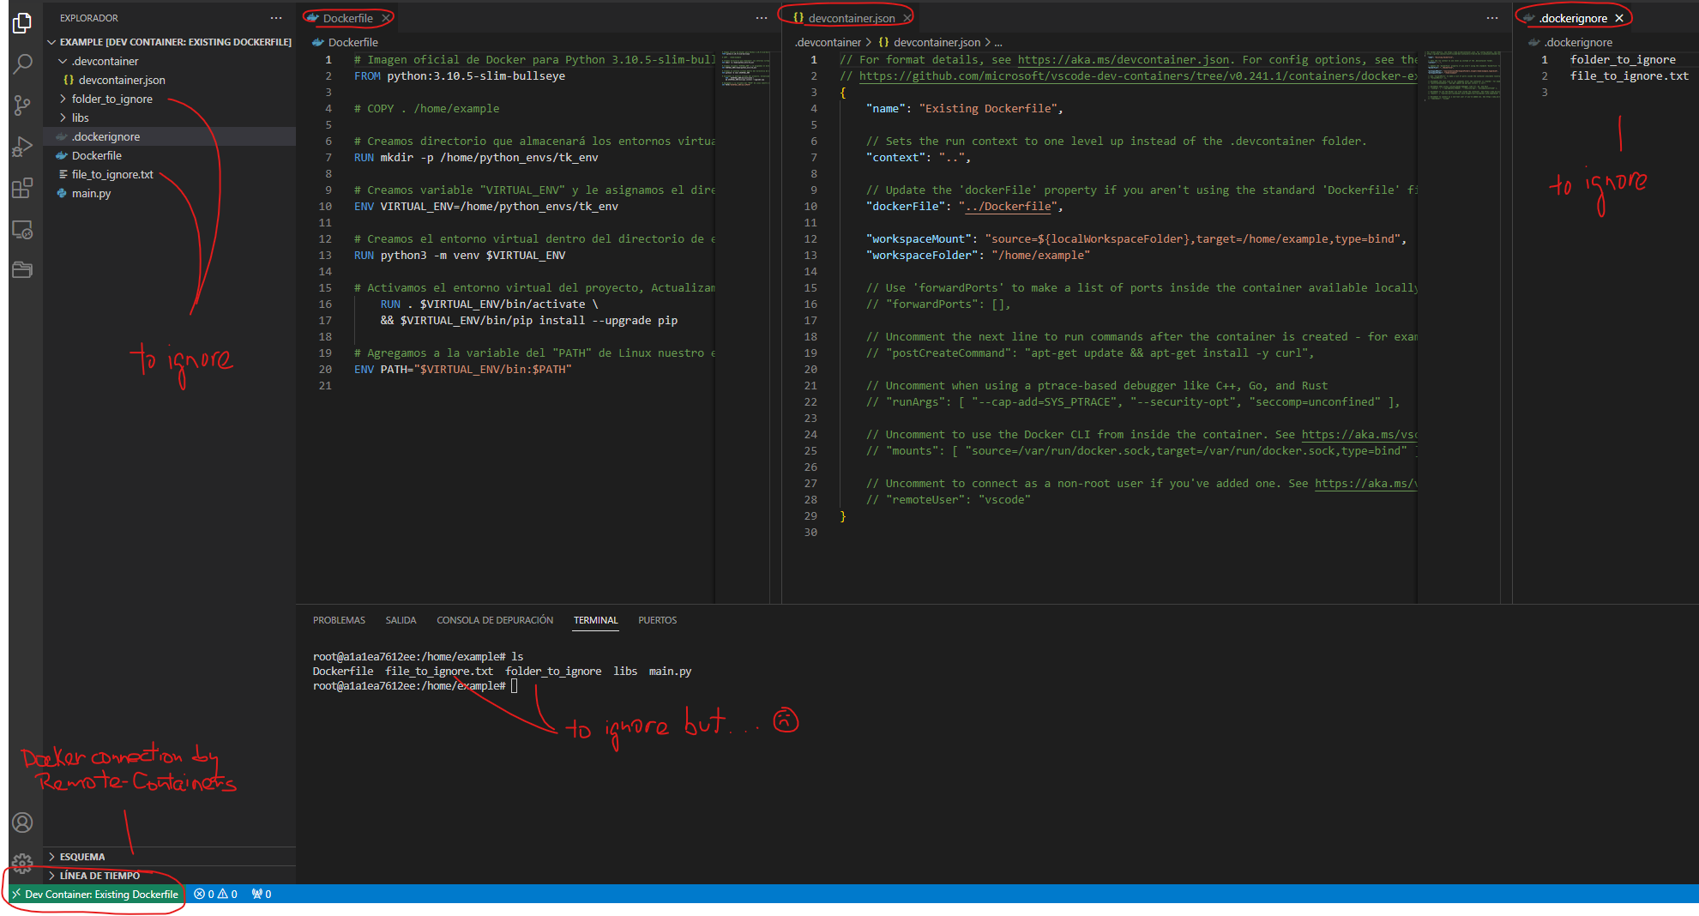Close the devcontainer.json tab
The height and width of the screenshot is (916, 1699).
(x=907, y=18)
